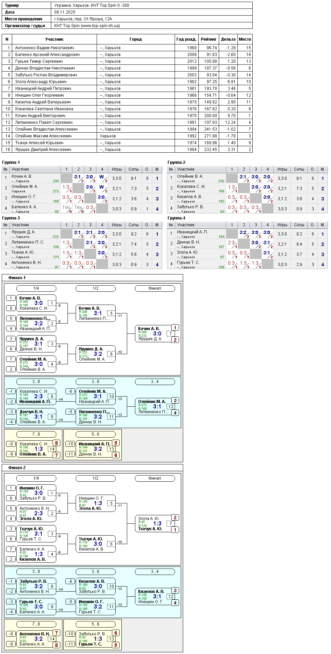Click the 5...6 round label in Финал-2

(x=95, y=624)
